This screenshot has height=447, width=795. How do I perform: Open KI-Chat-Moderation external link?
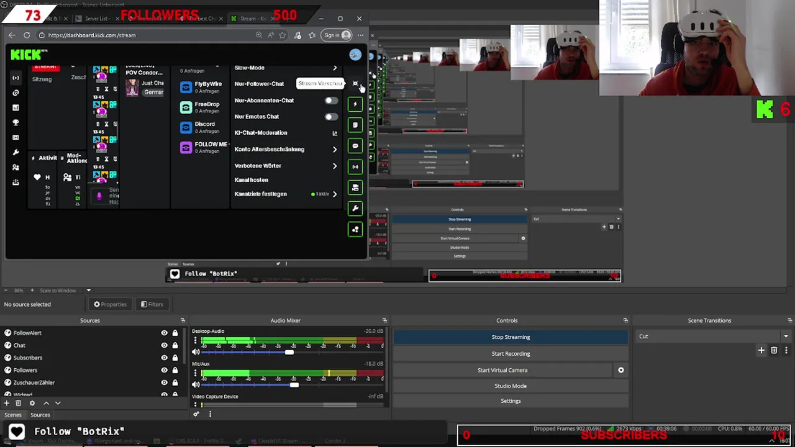click(x=335, y=133)
